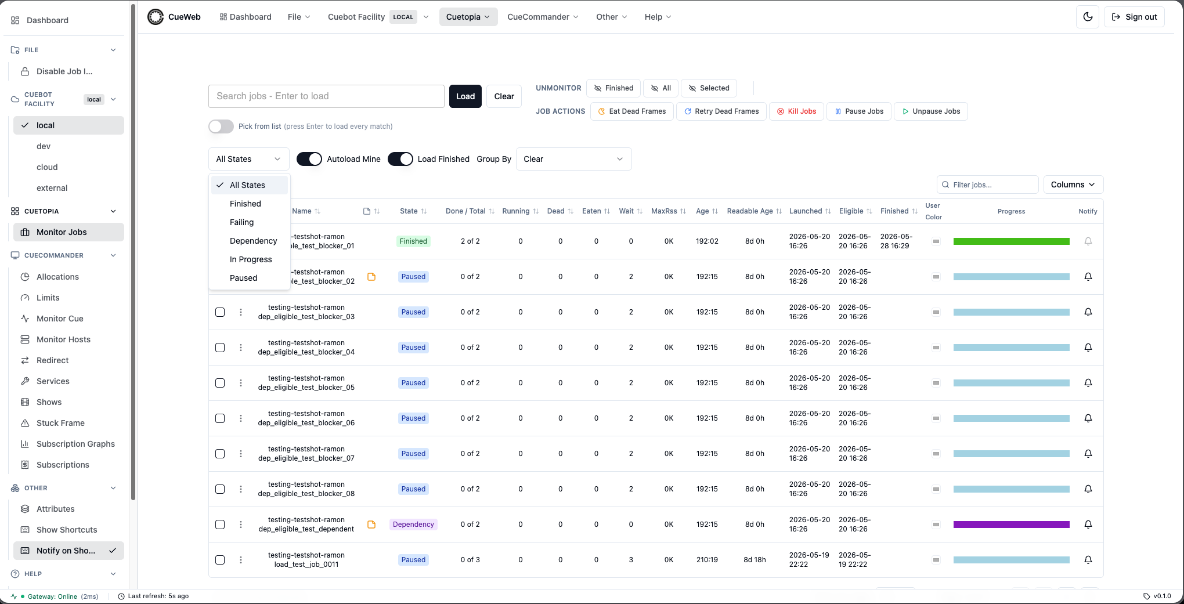This screenshot has width=1184, height=604.
Task: Click the Pause Jobs button
Action: pyautogui.click(x=859, y=111)
